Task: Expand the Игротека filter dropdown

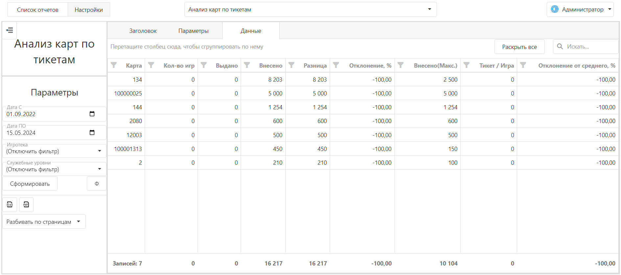Action: (54, 151)
